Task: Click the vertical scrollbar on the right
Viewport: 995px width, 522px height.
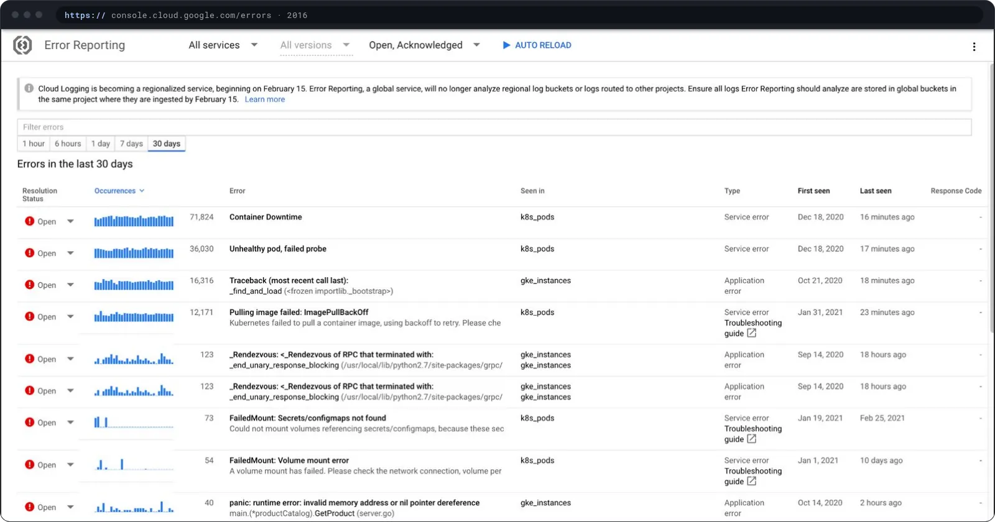Action: [991, 199]
